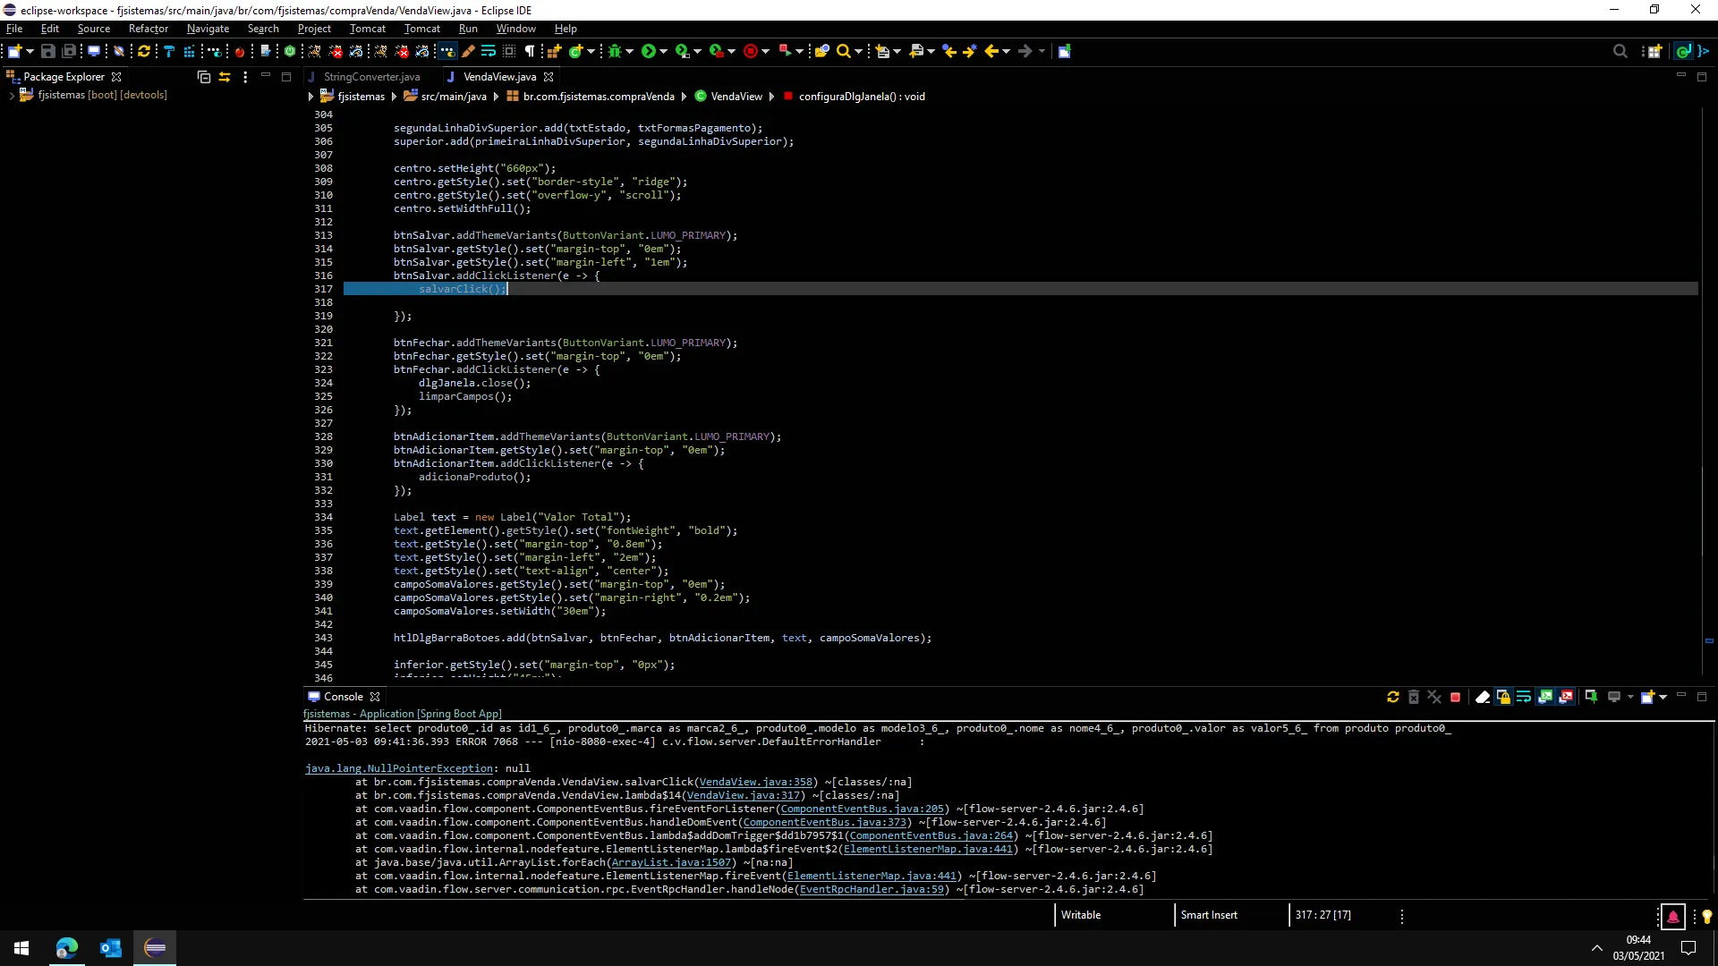Click the Clear Console eraser icon
Image resolution: width=1718 pixels, height=966 pixels.
(x=1483, y=697)
